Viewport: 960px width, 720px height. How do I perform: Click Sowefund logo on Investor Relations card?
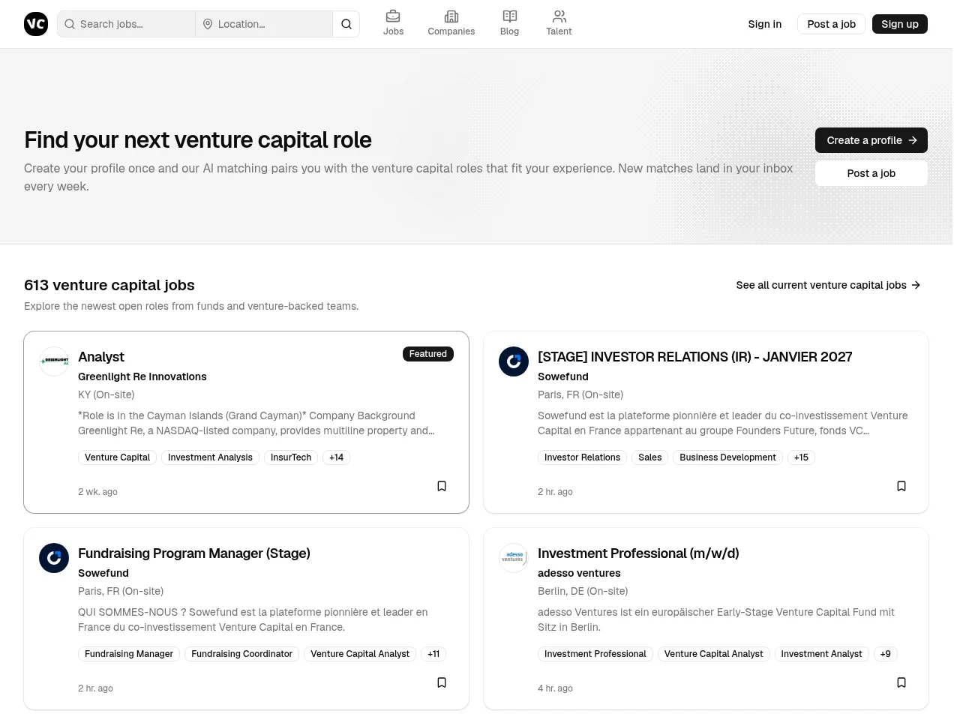pos(514,361)
